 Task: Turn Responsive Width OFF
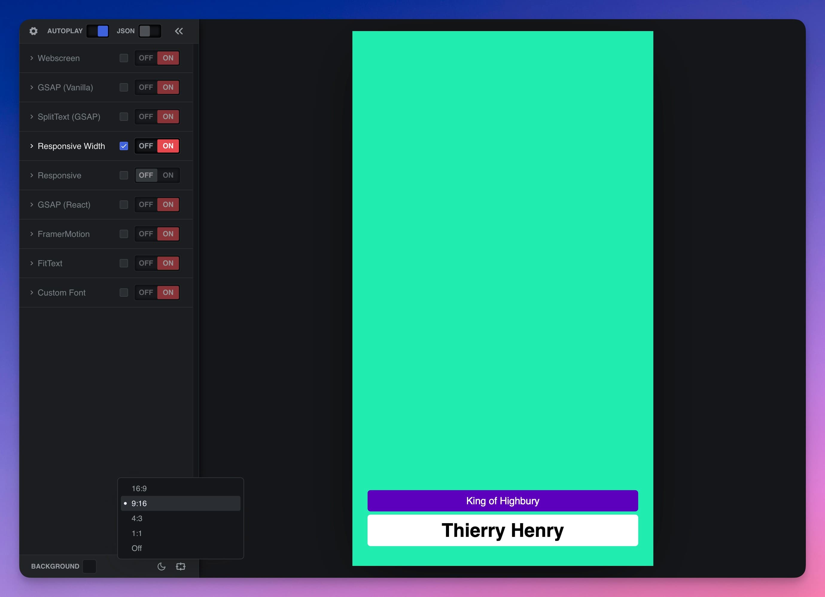click(x=146, y=146)
